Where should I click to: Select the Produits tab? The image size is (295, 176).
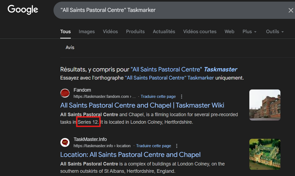click(x=135, y=32)
